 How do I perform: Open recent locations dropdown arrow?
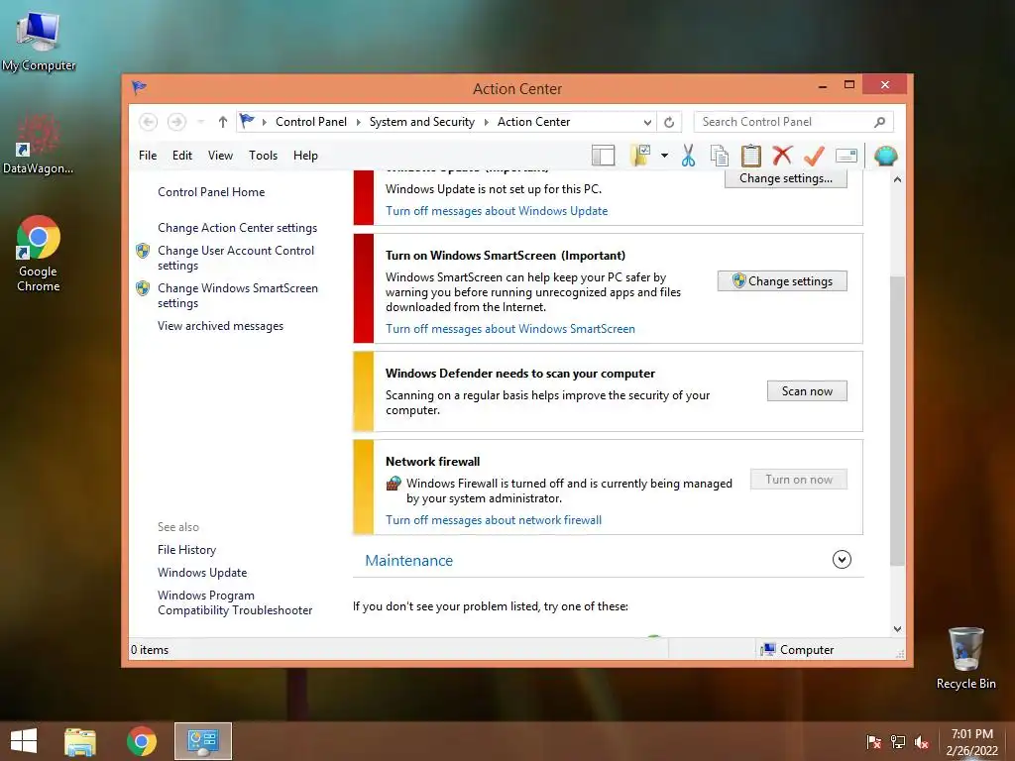(200, 122)
